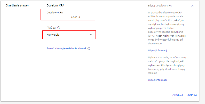205x104 pixels.
Task: Click the "Docelowy CPA" heading above the field
Action: coord(56,5)
